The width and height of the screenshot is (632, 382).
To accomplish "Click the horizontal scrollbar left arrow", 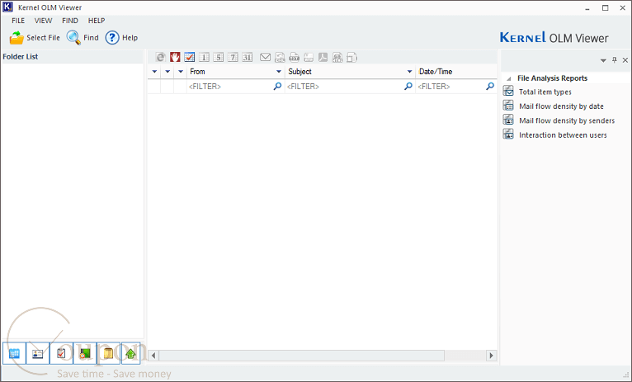I will tap(153, 356).
